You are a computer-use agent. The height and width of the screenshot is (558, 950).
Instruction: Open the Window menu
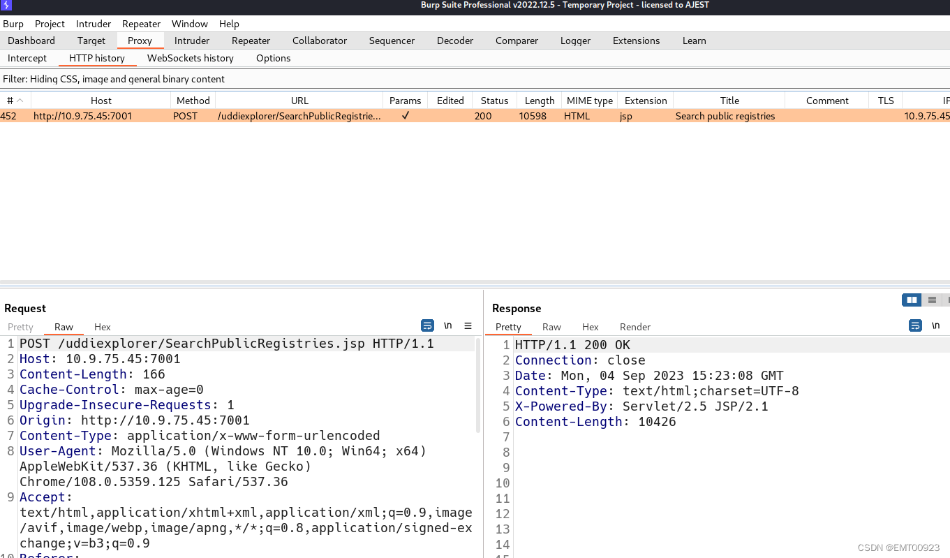pyautogui.click(x=190, y=24)
